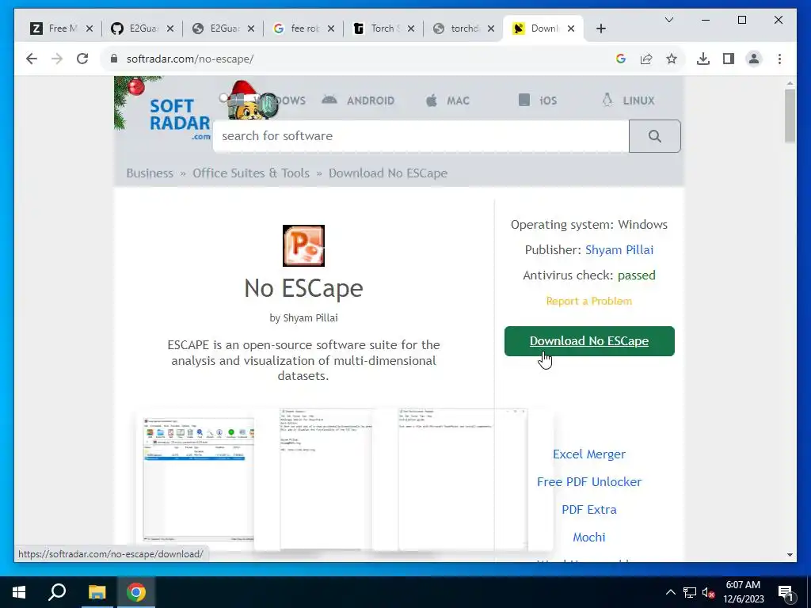The height and width of the screenshot is (608, 811).
Task: Share this page icon
Action: 646,59
